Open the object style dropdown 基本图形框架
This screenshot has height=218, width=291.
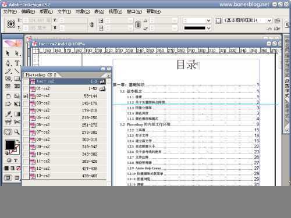coord(269,20)
